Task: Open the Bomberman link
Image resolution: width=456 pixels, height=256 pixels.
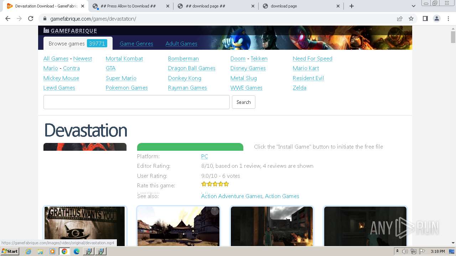Action: pyautogui.click(x=183, y=59)
